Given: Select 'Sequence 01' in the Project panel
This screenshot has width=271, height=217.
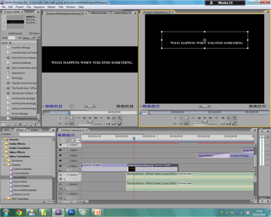Looking at the screenshot, I should click(x=19, y=73).
